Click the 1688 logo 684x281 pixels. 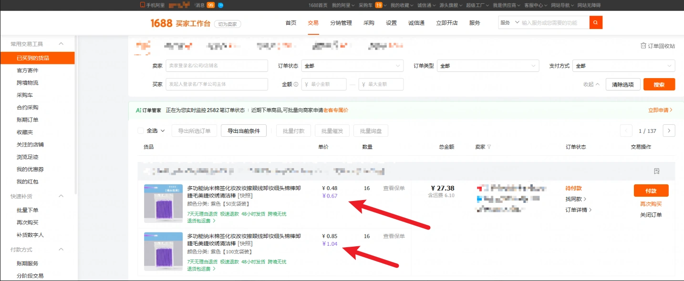(161, 23)
